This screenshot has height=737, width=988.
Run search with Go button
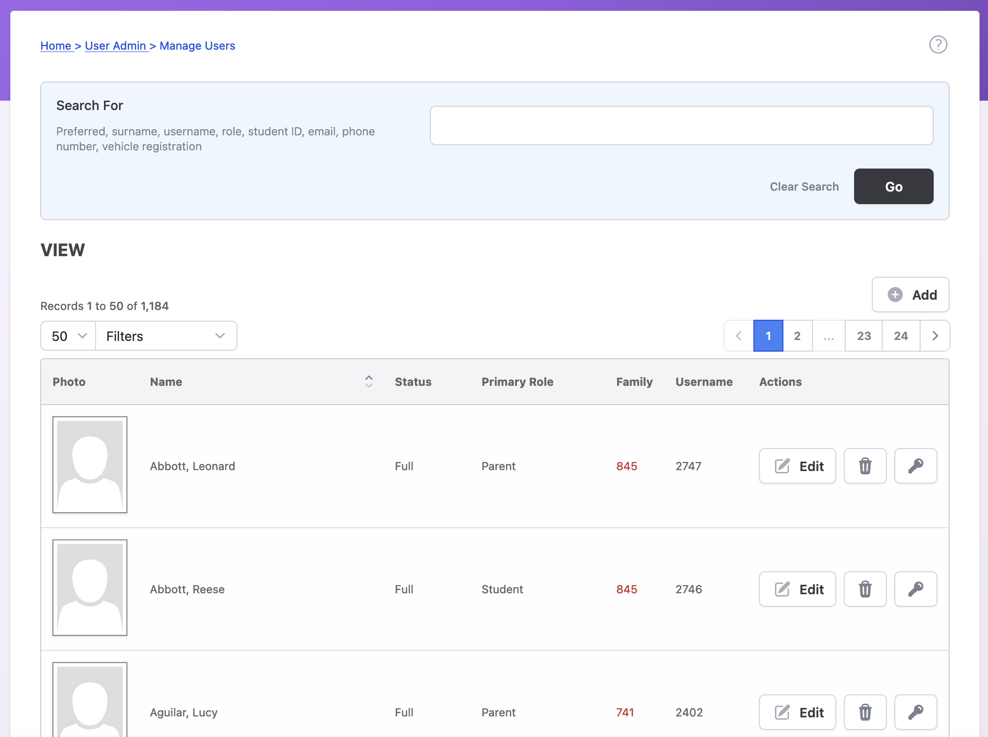893,186
